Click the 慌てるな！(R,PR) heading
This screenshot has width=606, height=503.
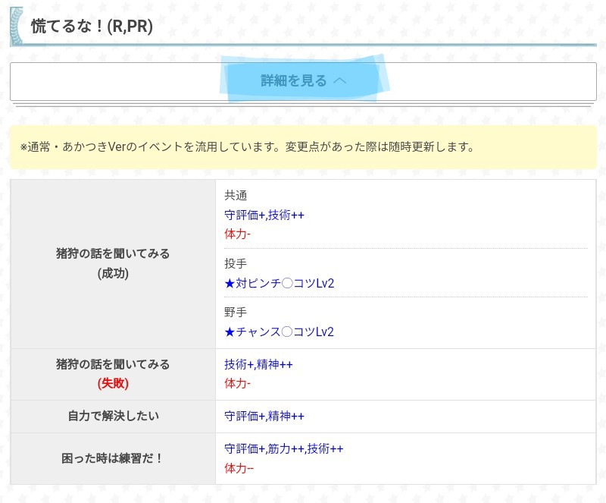92,27
